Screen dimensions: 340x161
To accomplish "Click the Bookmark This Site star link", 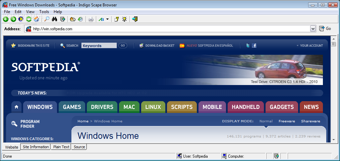I will (30, 46).
